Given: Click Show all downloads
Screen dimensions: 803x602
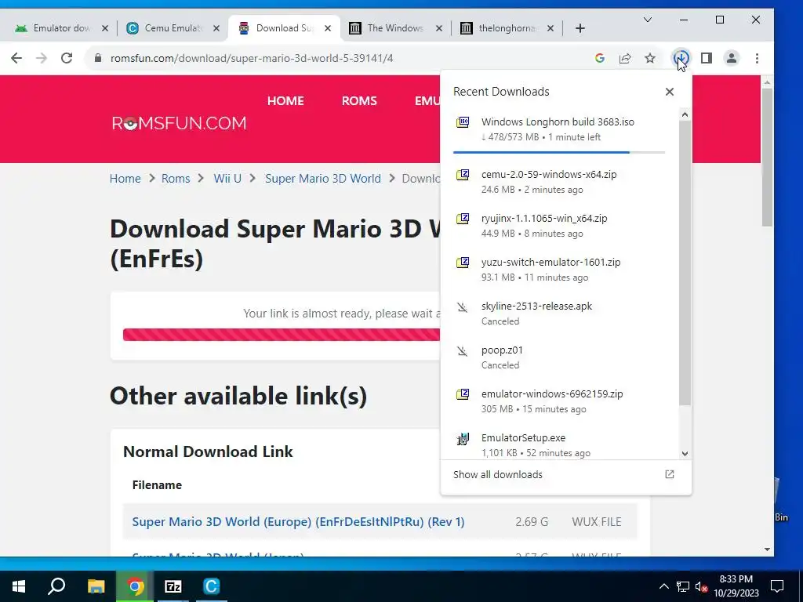Looking at the screenshot, I should (497, 474).
